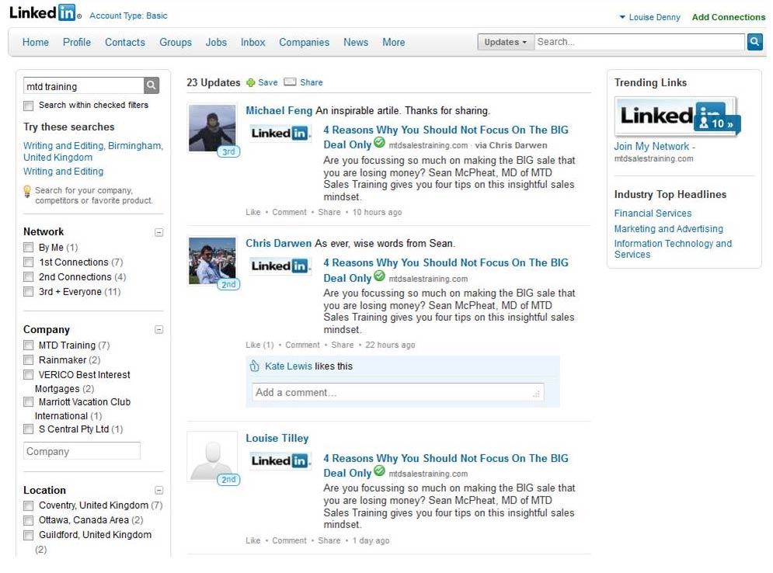Open the More menu
This screenshot has width=773, height=573.
click(x=393, y=43)
